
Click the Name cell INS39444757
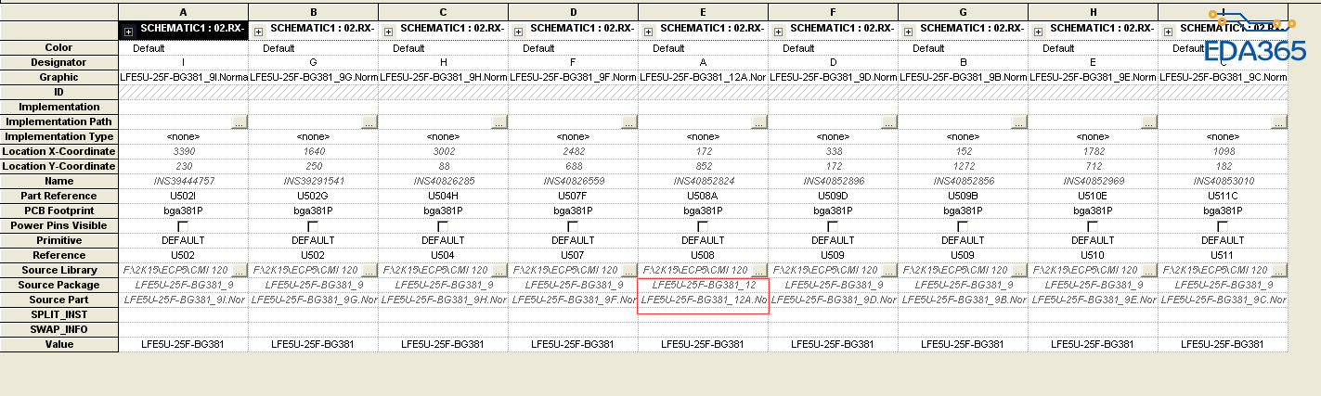click(183, 181)
